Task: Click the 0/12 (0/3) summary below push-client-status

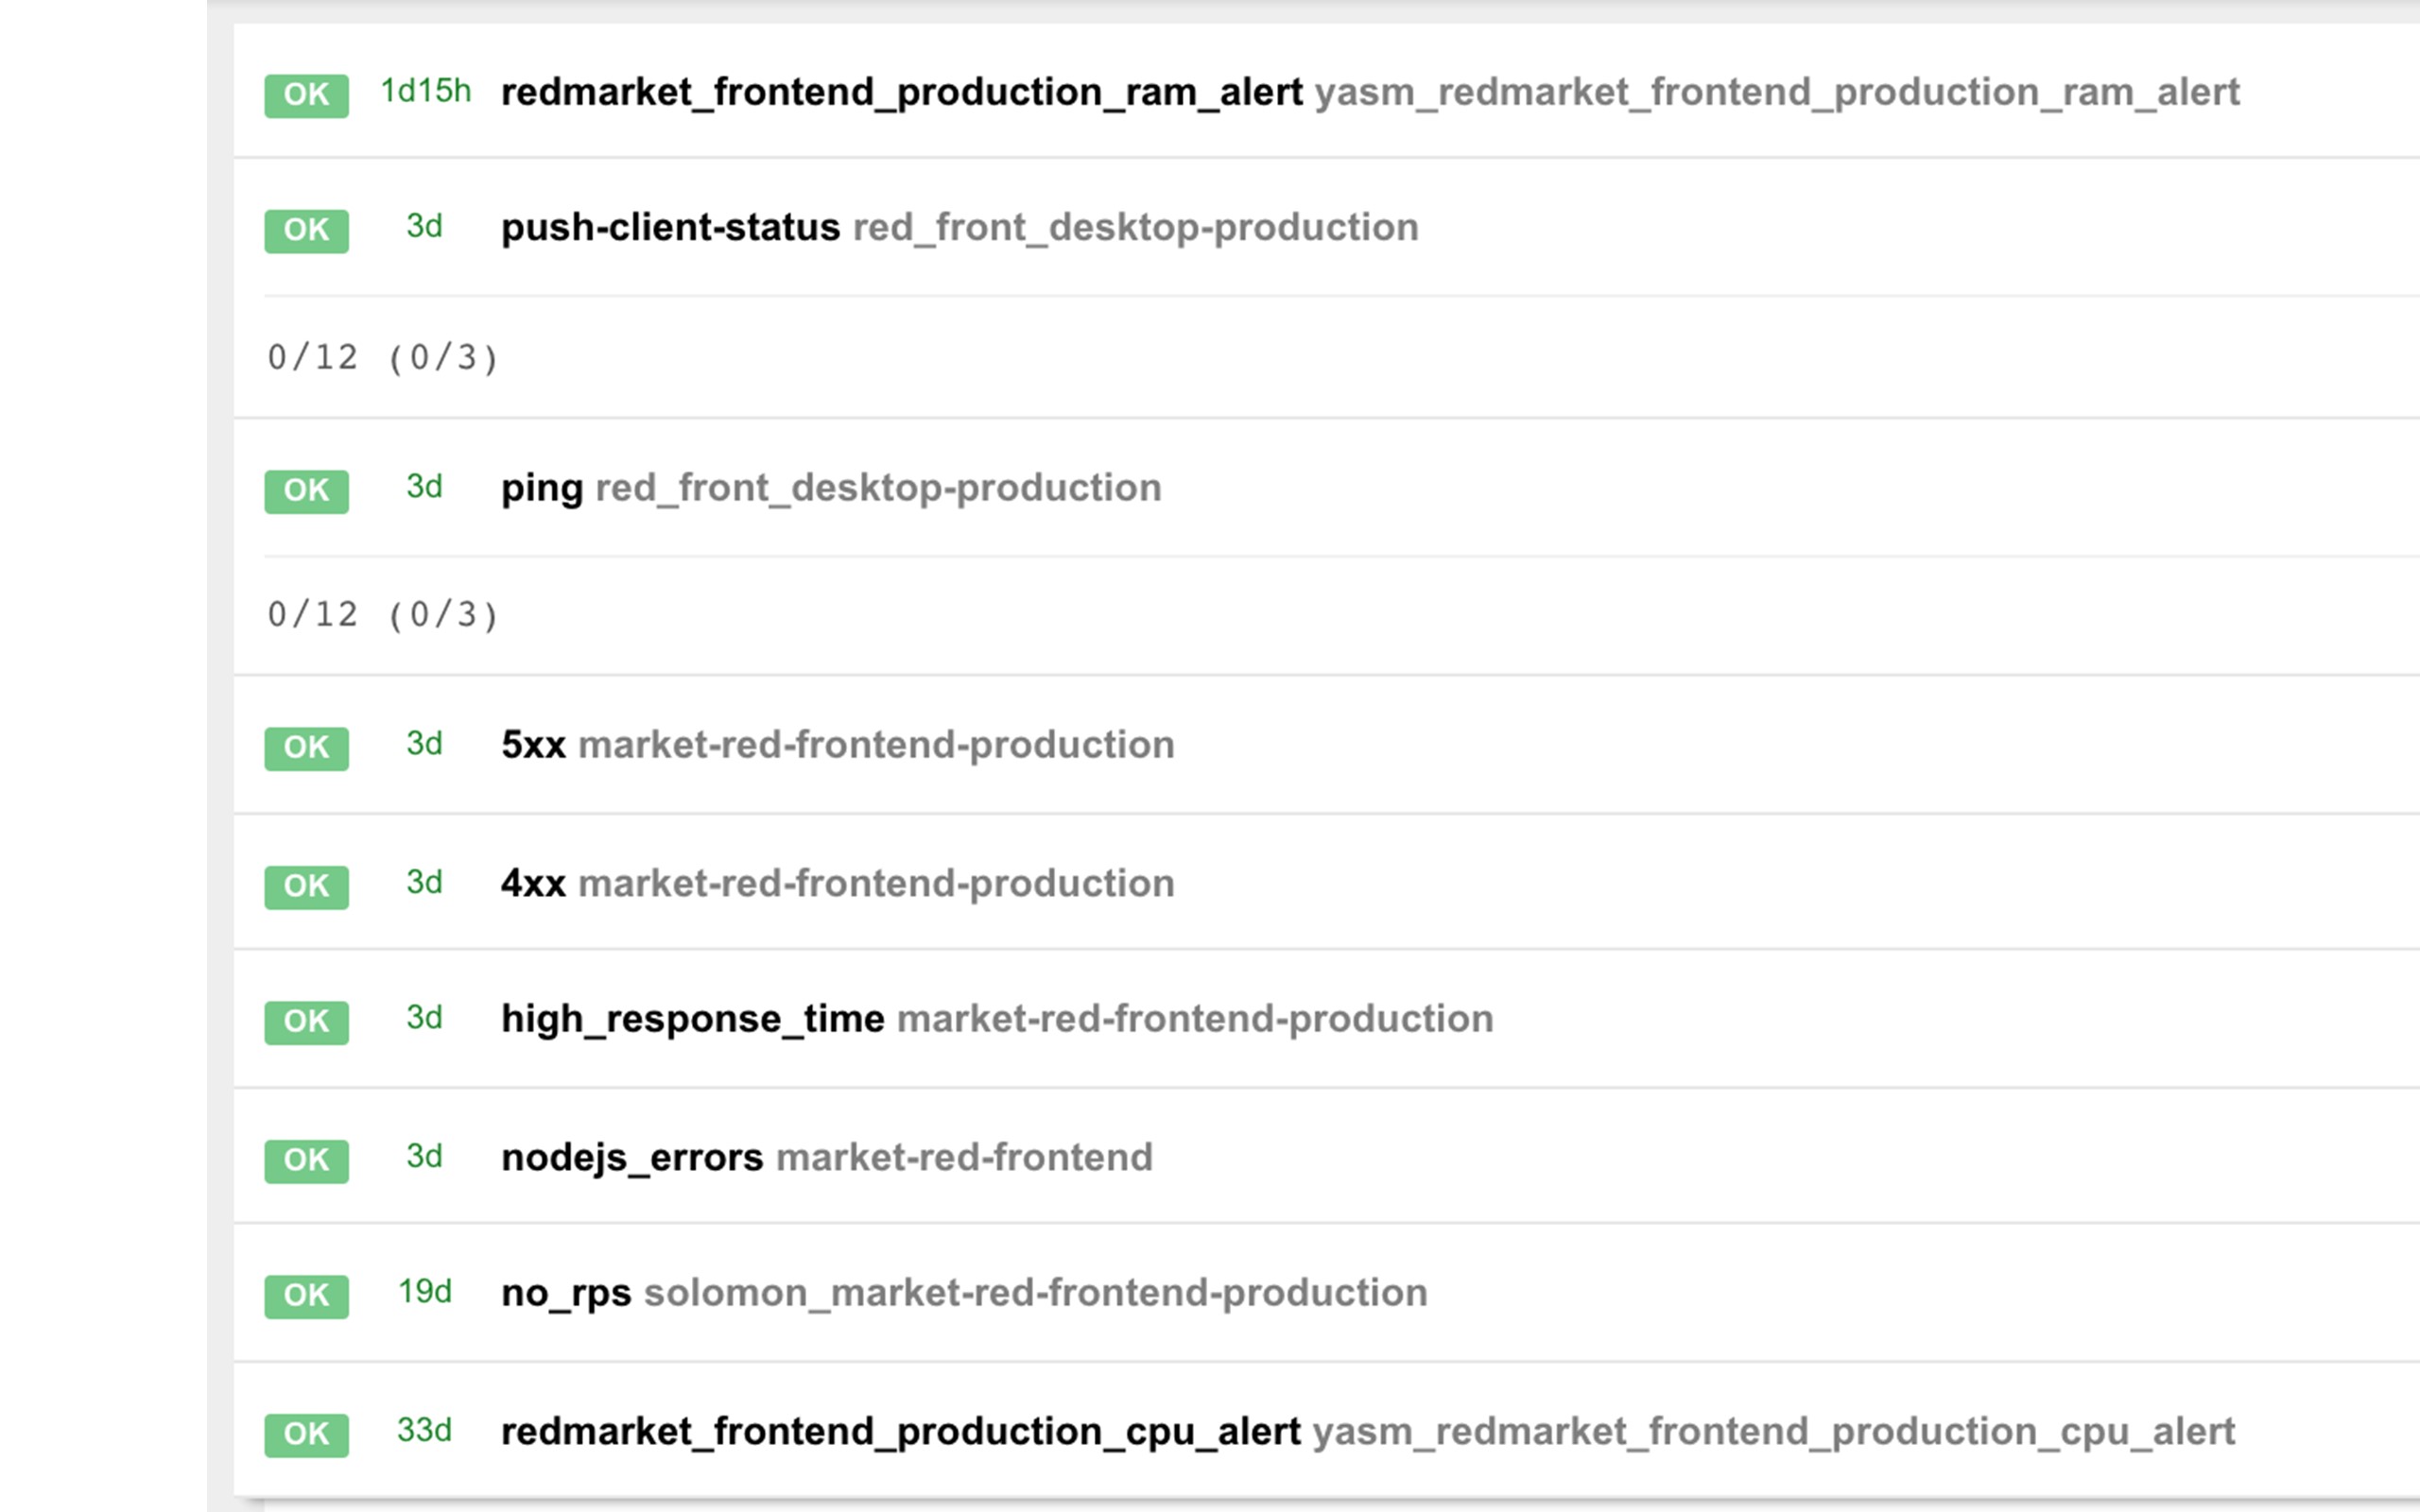Action: pyautogui.click(x=382, y=358)
